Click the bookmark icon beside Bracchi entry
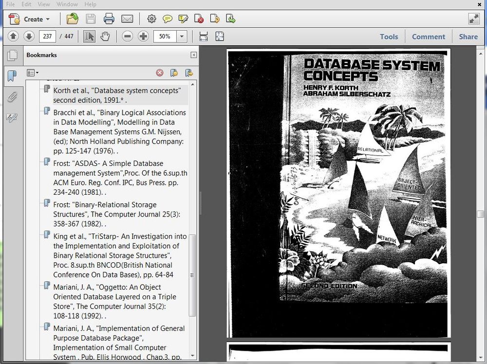Image resolution: width=487 pixels, height=364 pixels. pos(47,111)
